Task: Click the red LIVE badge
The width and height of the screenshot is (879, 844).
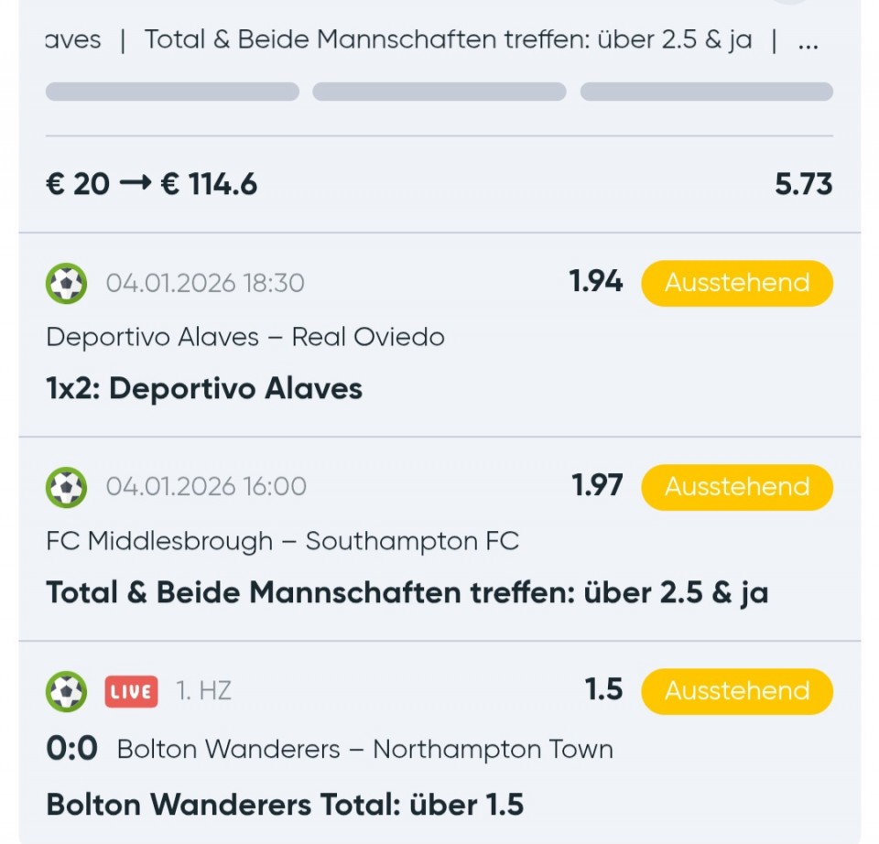Action: [131, 691]
